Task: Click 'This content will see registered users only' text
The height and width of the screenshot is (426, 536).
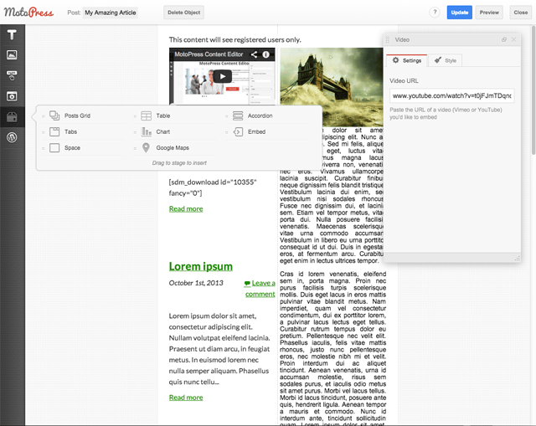Action: [x=234, y=39]
